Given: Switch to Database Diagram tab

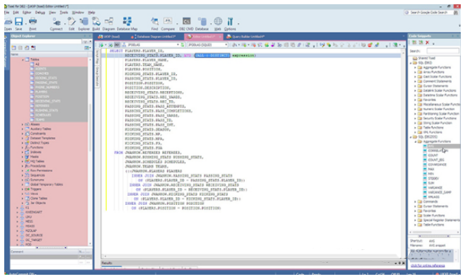Looking at the screenshot, I should (154, 37).
